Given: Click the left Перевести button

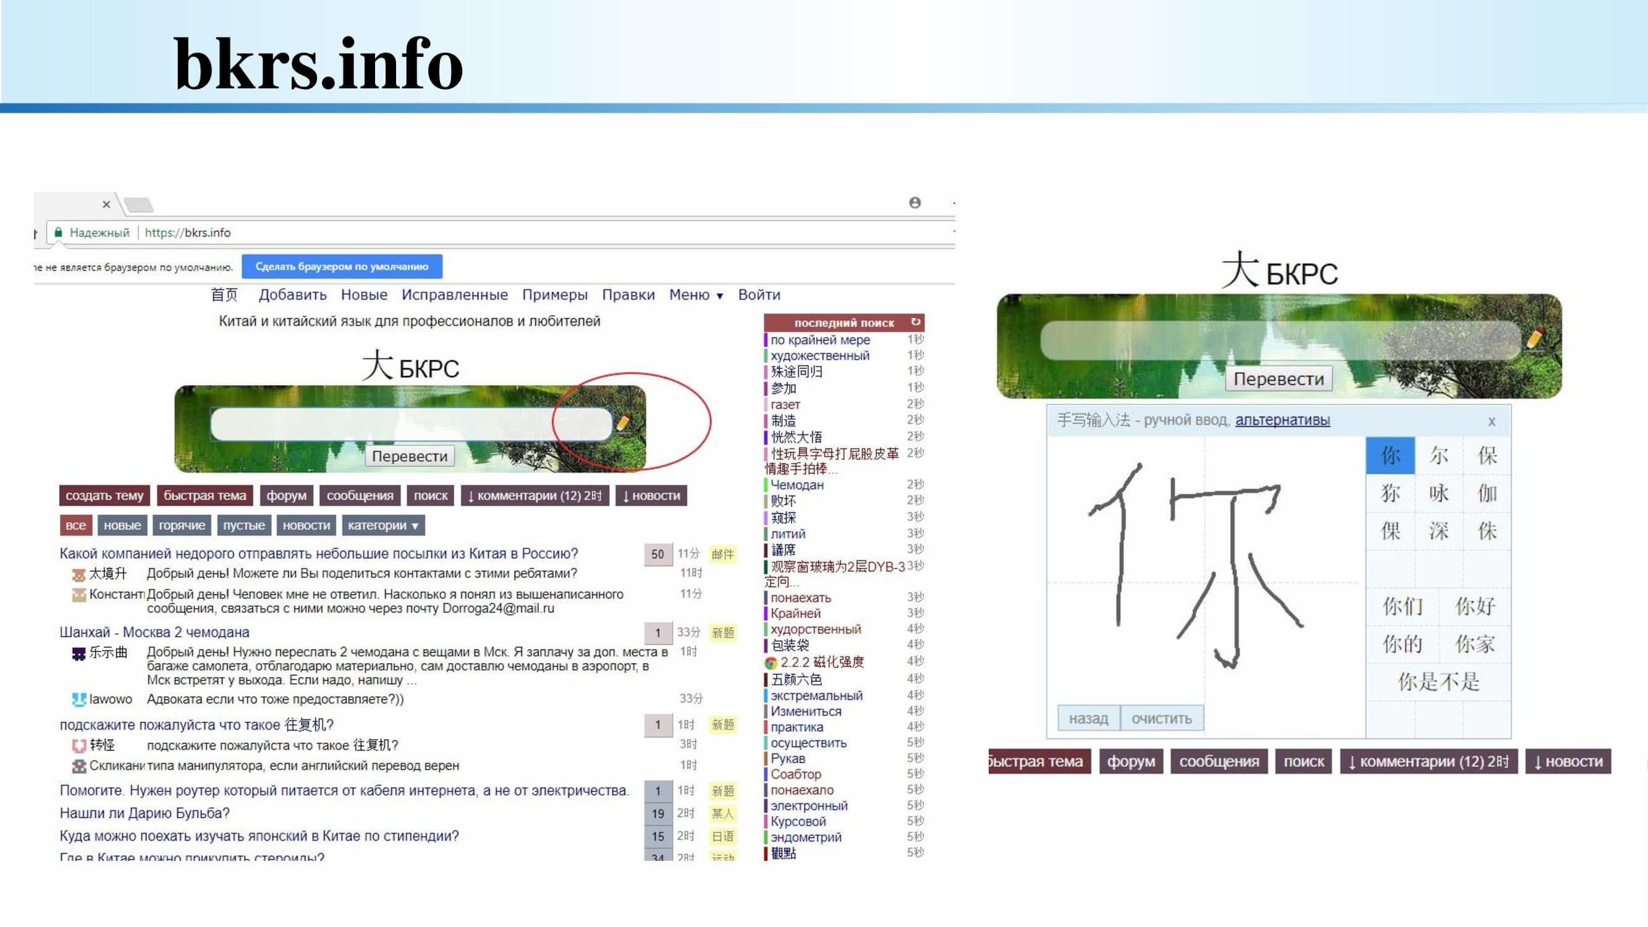Looking at the screenshot, I should 410,456.
